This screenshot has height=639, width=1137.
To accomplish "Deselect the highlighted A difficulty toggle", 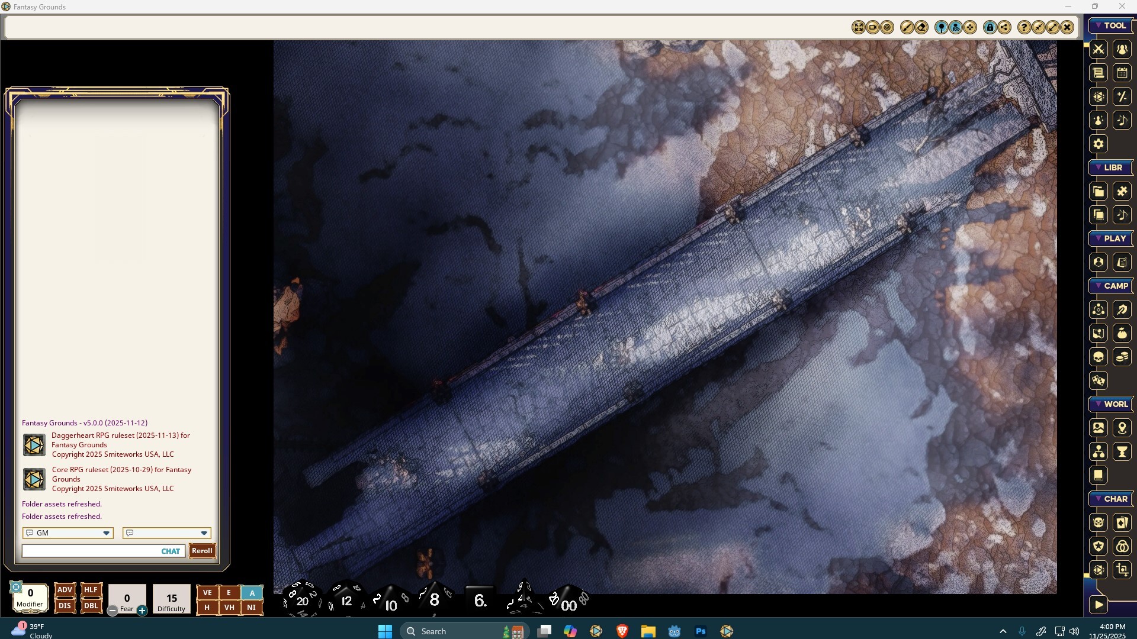I will (252, 593).
